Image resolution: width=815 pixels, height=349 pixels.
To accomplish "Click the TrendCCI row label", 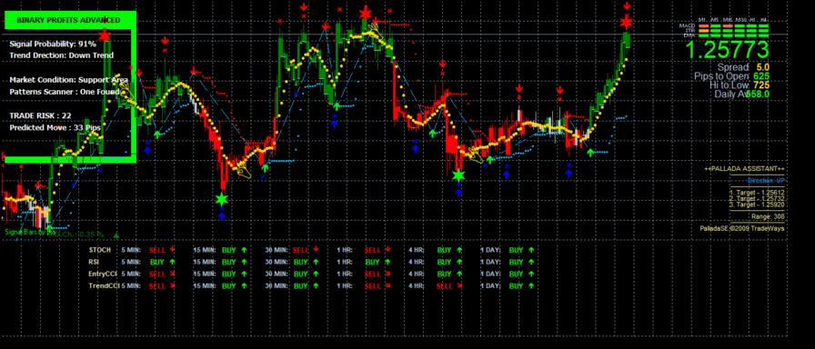I will (105, 285).
